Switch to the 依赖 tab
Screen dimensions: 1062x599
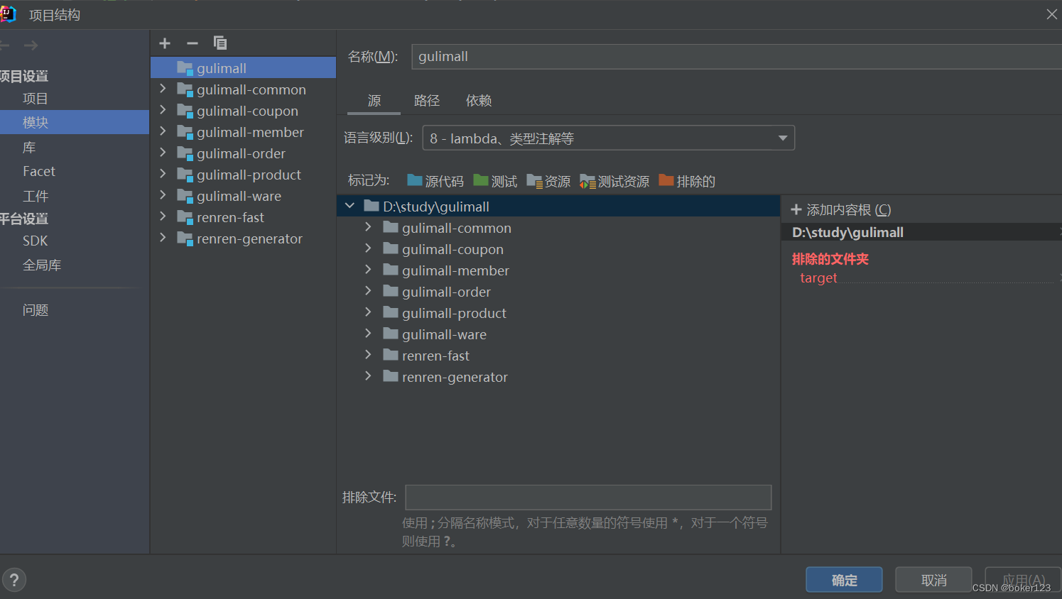coord(479,100)
